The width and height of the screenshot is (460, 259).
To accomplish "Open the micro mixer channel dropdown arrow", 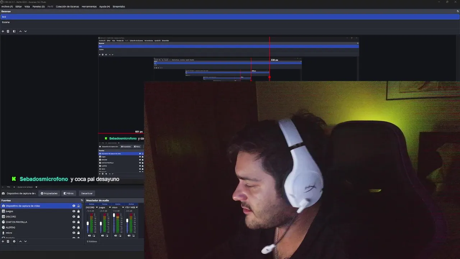I will pos(123,207).
